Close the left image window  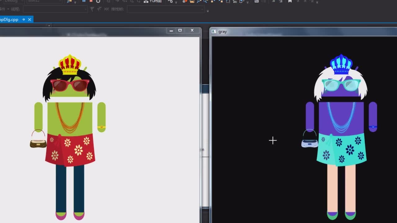(x=192, y=30)
